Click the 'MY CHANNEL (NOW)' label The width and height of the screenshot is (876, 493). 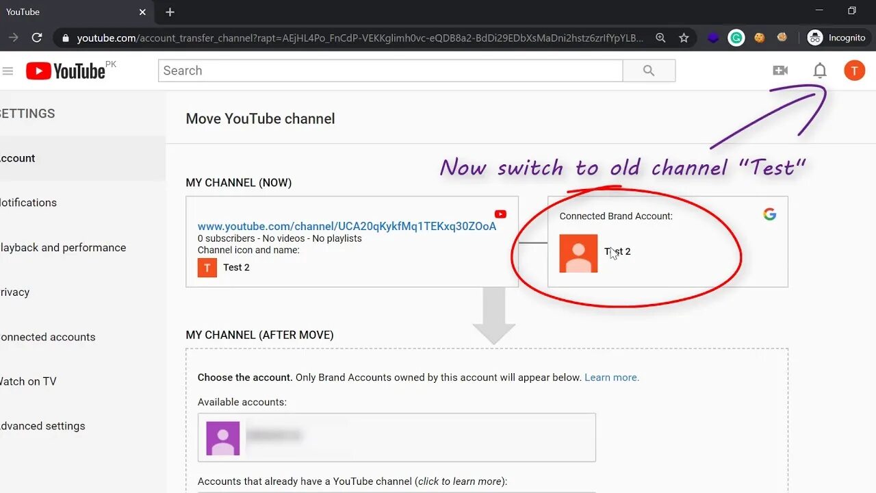(x=239, y=183)
